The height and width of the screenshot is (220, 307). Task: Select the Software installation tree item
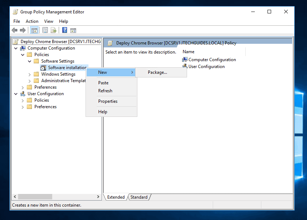(x=67, y=68)
